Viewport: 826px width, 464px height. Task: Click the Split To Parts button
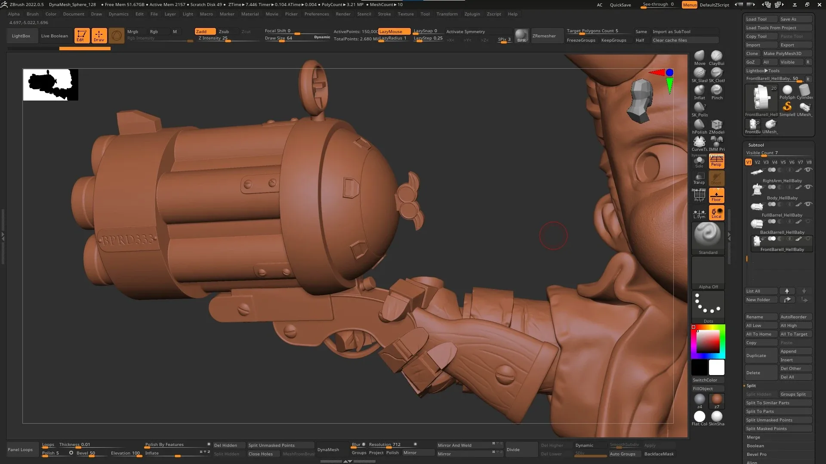coord(760,411)
